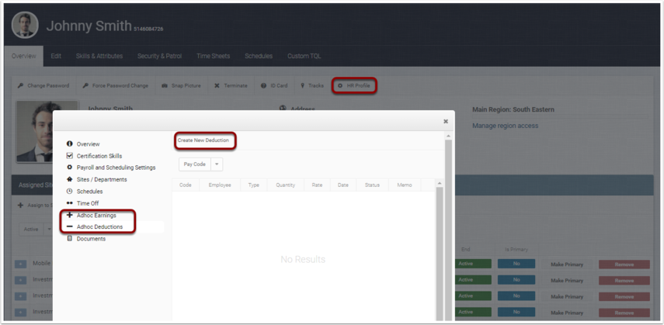Click Make Primary in the Mobile row
The image size is (664, 325).
point(567,264)
